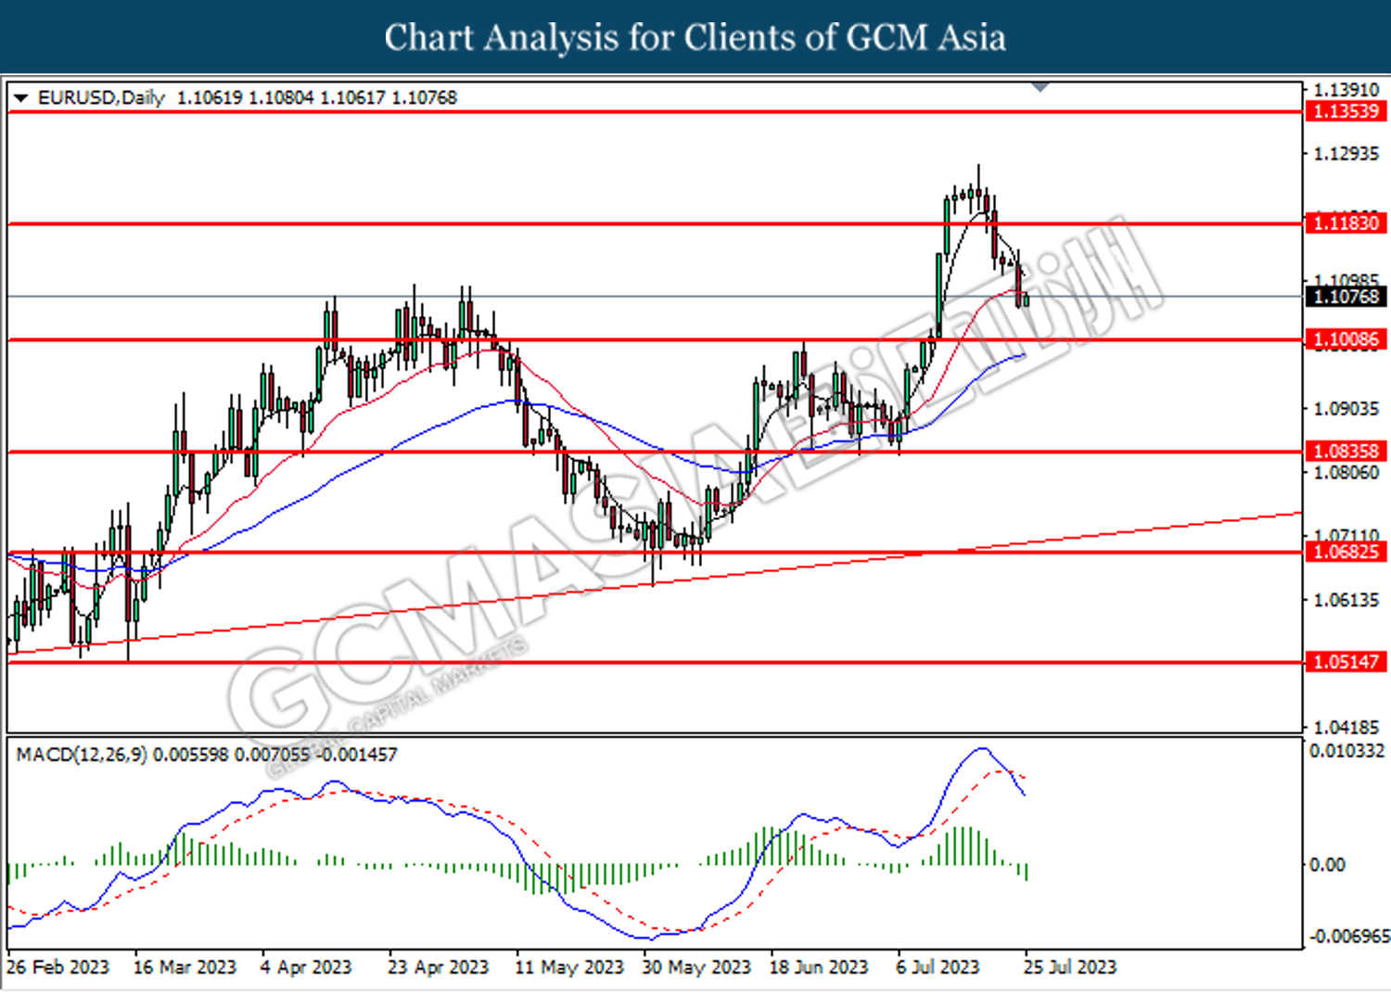1391x993 pixels.
Task: Select the 1.11830 price level label
Action: click(1346, 223)
